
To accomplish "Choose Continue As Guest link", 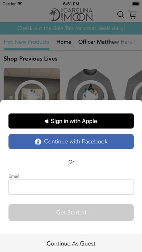I will (x=71, y=244).
